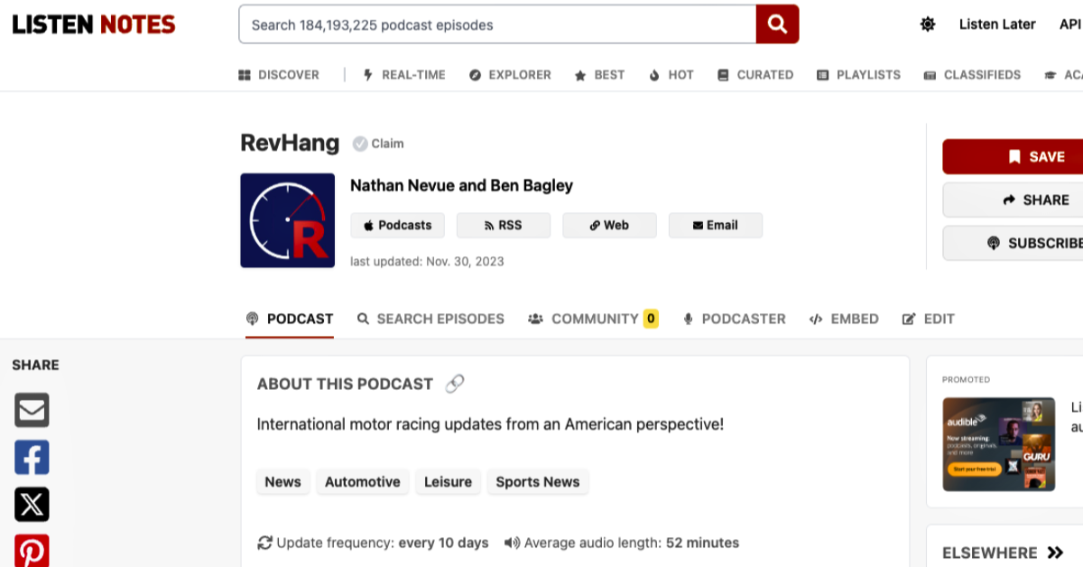This screenshot has height=567, width=1083.
Task: Click the RevHang podcast artwork
Action: pyautogui.click(x=287, y=220)
